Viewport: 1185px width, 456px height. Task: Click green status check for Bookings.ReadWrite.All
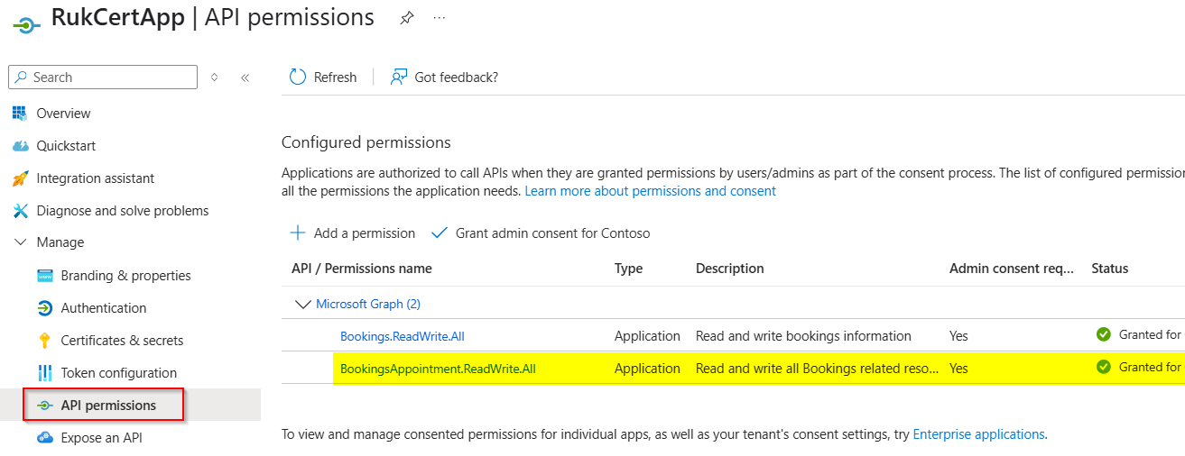coord(1103,334)
